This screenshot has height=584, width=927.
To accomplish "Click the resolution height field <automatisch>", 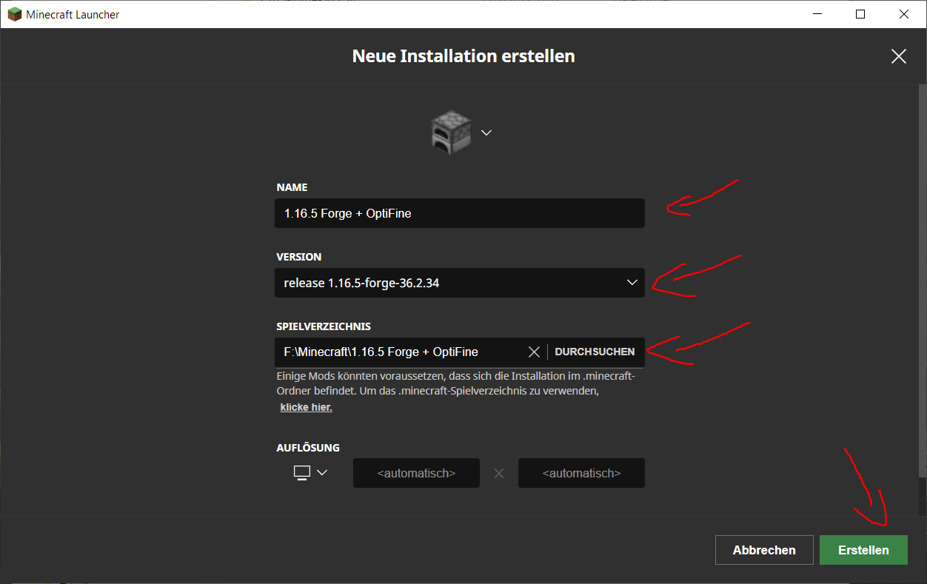I will tap(581, 473).
